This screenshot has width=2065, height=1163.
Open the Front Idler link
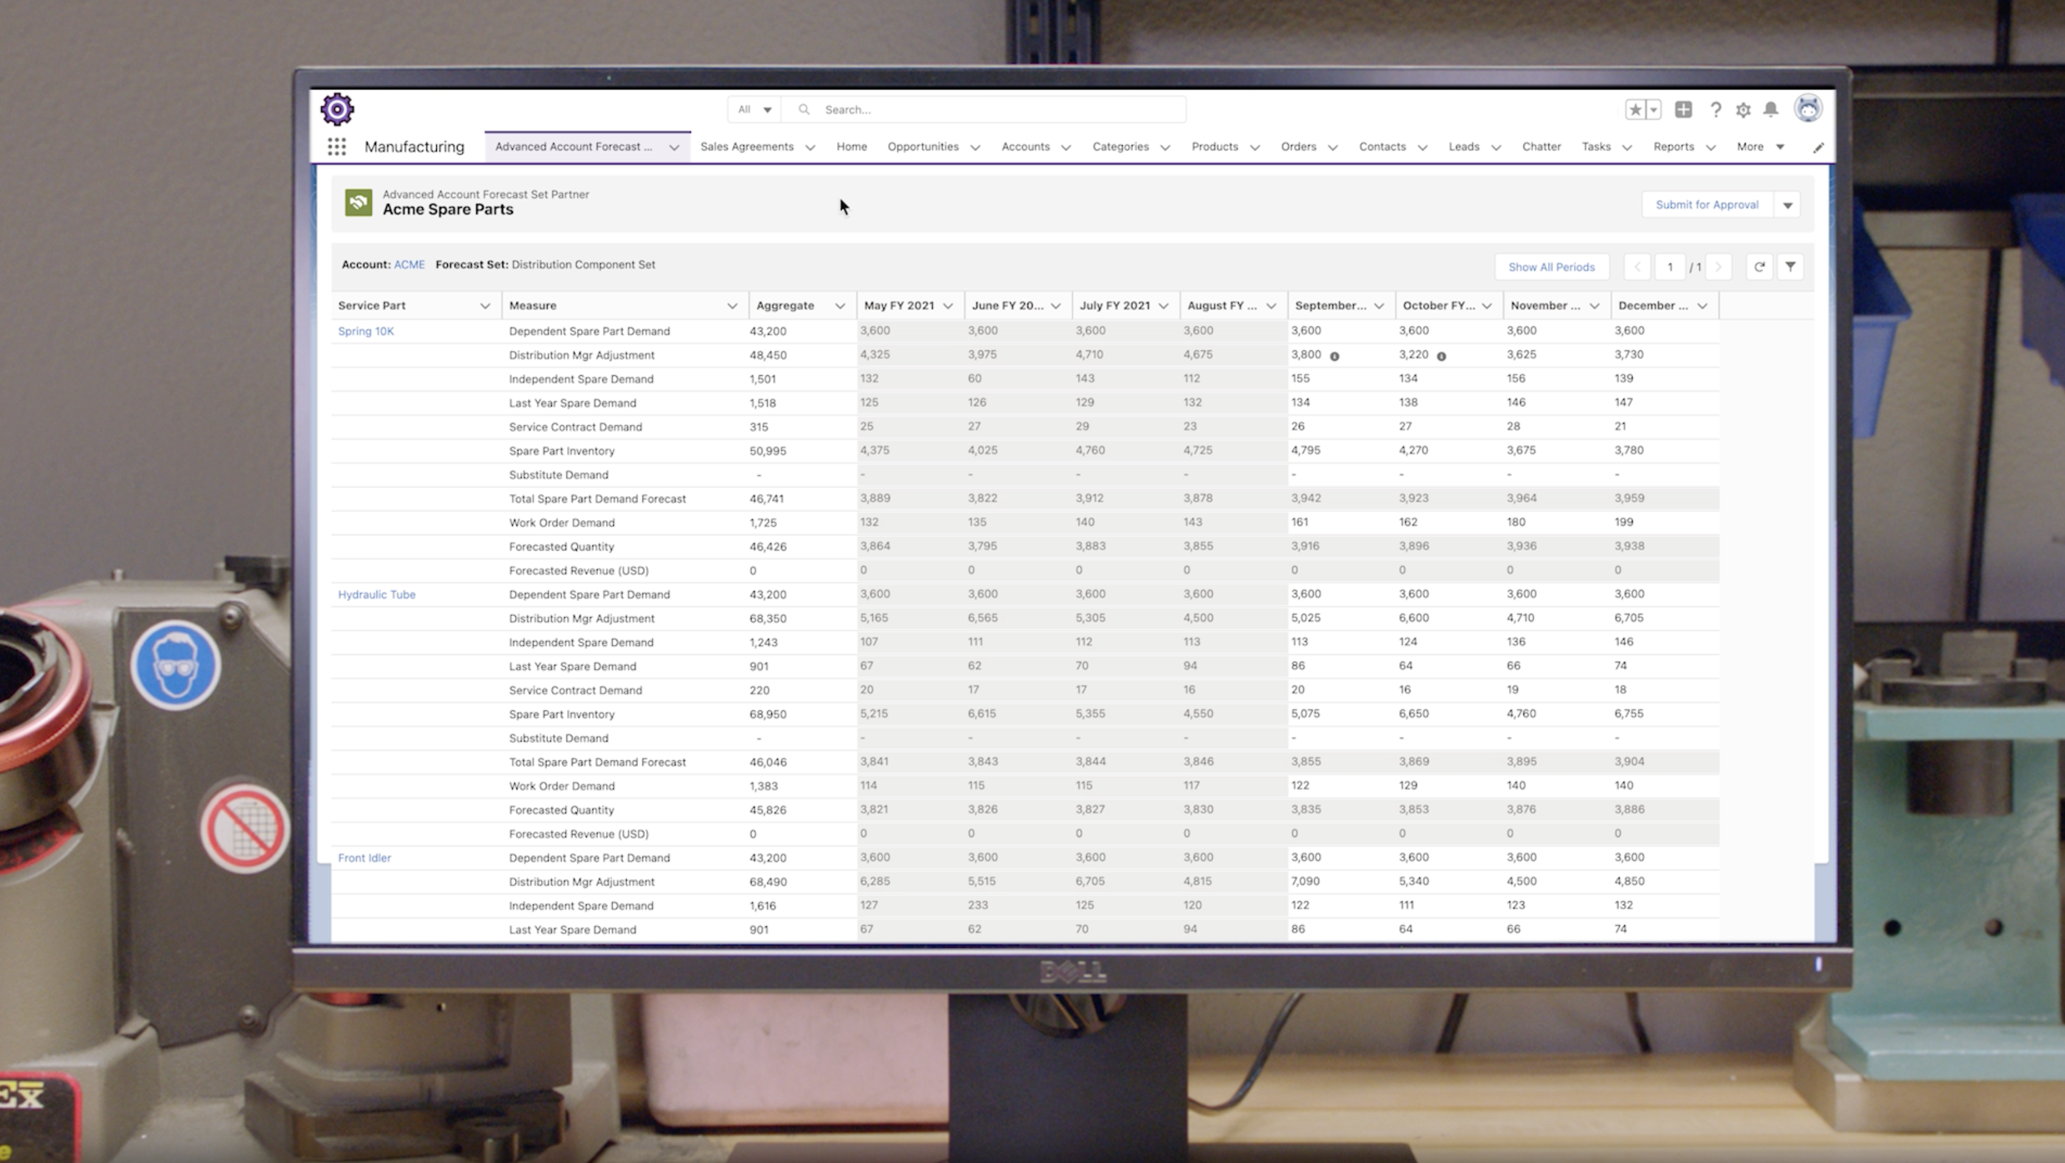click(364, 858)
